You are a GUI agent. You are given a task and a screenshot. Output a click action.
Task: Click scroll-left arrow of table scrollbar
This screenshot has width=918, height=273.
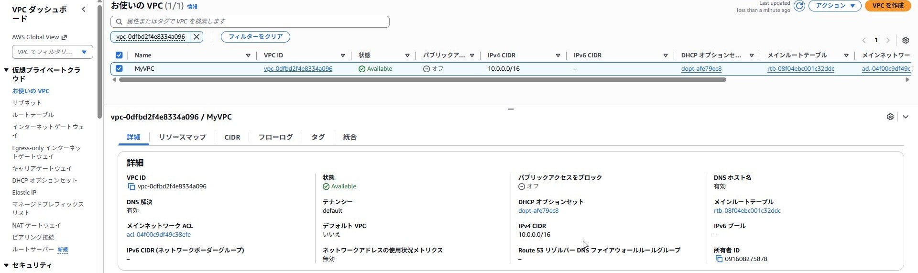point(114,80)
